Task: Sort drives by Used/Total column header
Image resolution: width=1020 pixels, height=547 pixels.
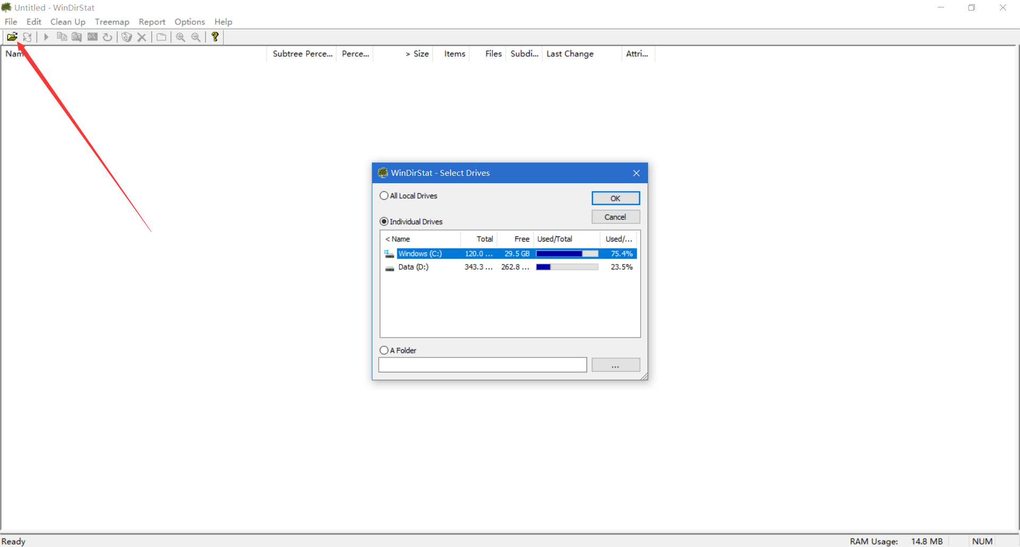Action: pos(567,239)
